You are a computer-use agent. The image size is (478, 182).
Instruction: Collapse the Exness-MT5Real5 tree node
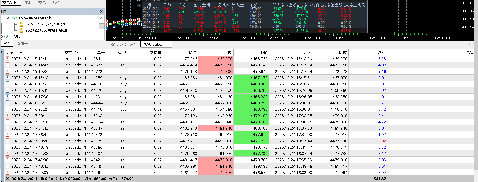pyautogui.click(x=8, y=18)
